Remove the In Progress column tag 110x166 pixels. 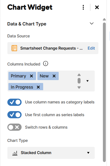[38, 87]
